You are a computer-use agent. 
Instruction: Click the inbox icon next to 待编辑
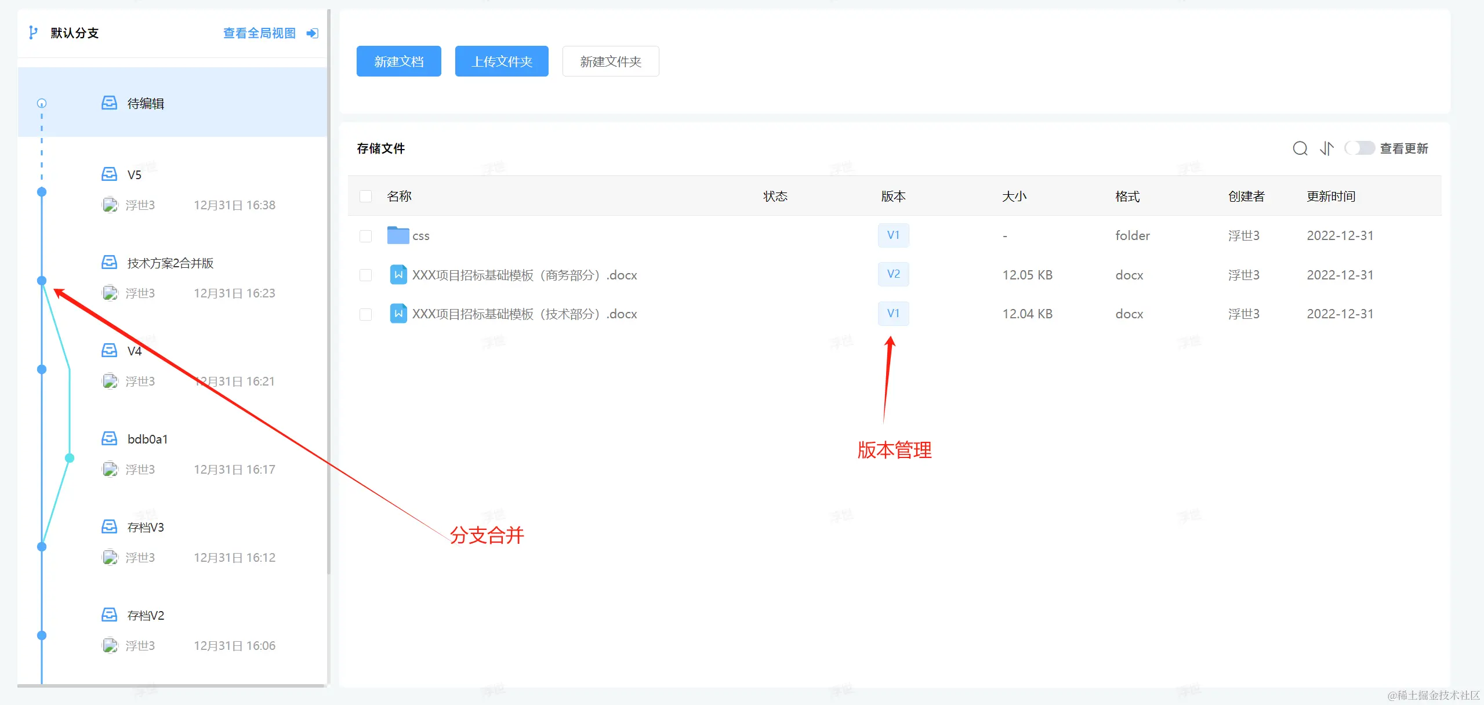coord(109,103)
